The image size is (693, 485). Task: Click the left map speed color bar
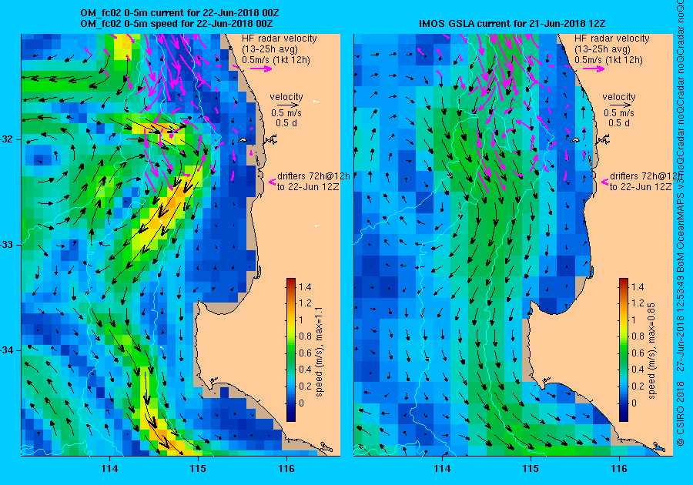click(291, 350)
